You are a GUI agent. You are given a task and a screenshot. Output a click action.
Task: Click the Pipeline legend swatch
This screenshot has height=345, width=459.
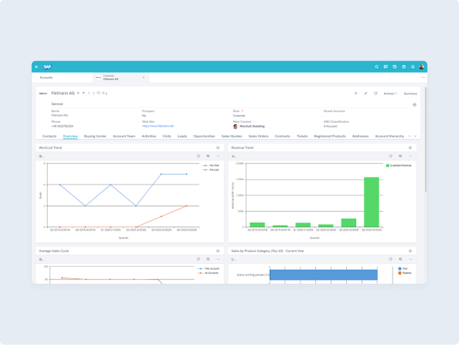400,273
